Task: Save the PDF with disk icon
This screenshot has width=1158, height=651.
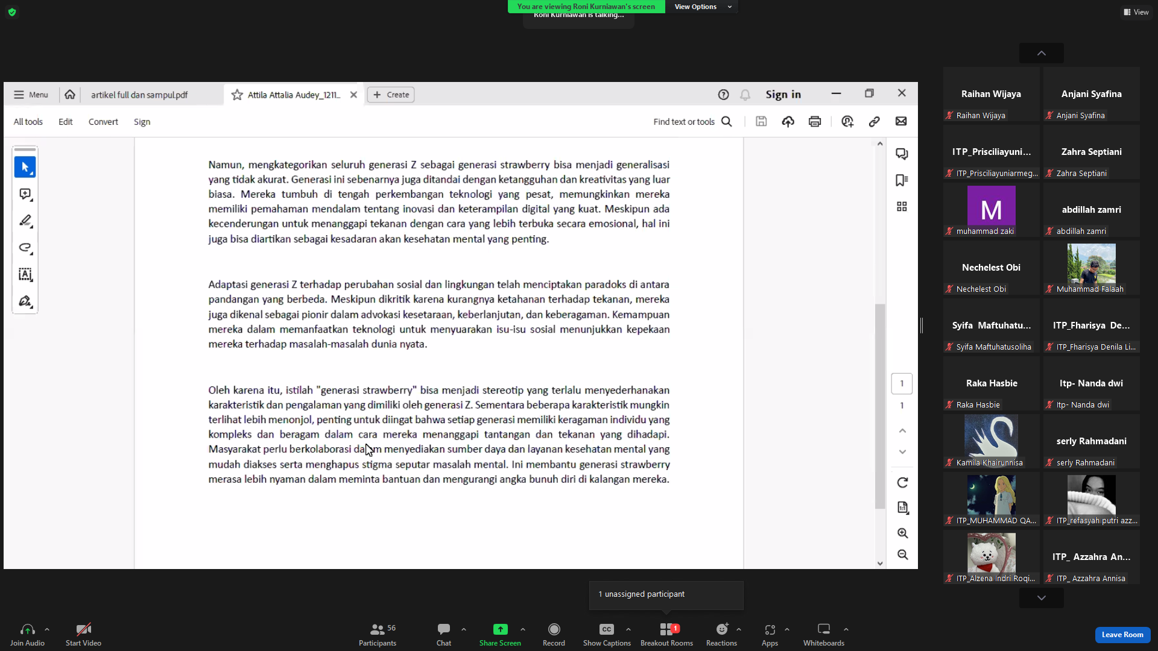Action: pyautogui.click(x=761, y=122)
